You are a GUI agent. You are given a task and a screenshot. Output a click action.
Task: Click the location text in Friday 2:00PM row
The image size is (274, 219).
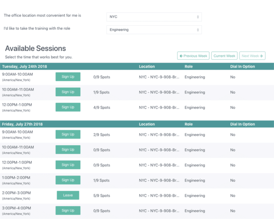159,196
